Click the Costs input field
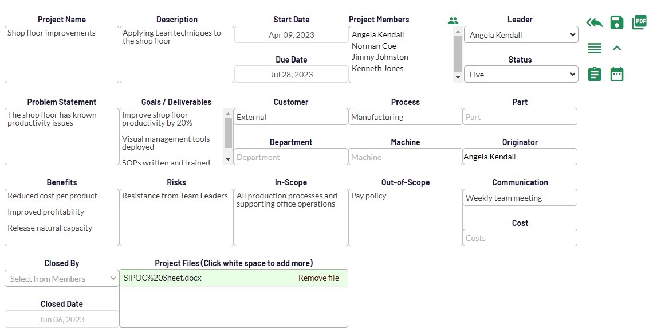The width and height of the screenshot is (661, 335). 520,238
